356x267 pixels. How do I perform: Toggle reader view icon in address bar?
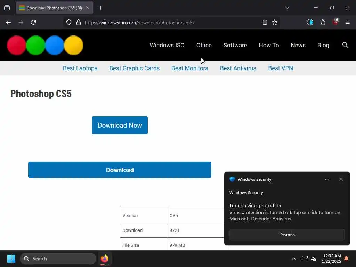tap(265, 22)
